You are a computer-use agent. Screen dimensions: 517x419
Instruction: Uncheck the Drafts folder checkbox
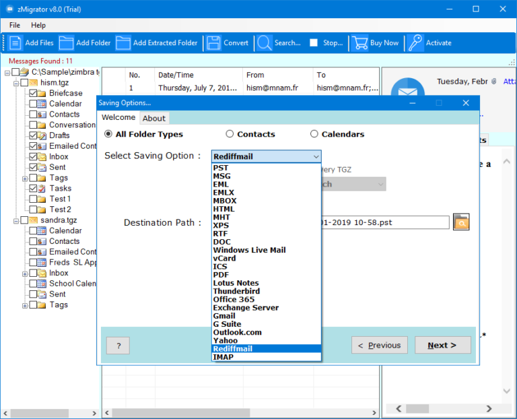(x=33, y=135)
